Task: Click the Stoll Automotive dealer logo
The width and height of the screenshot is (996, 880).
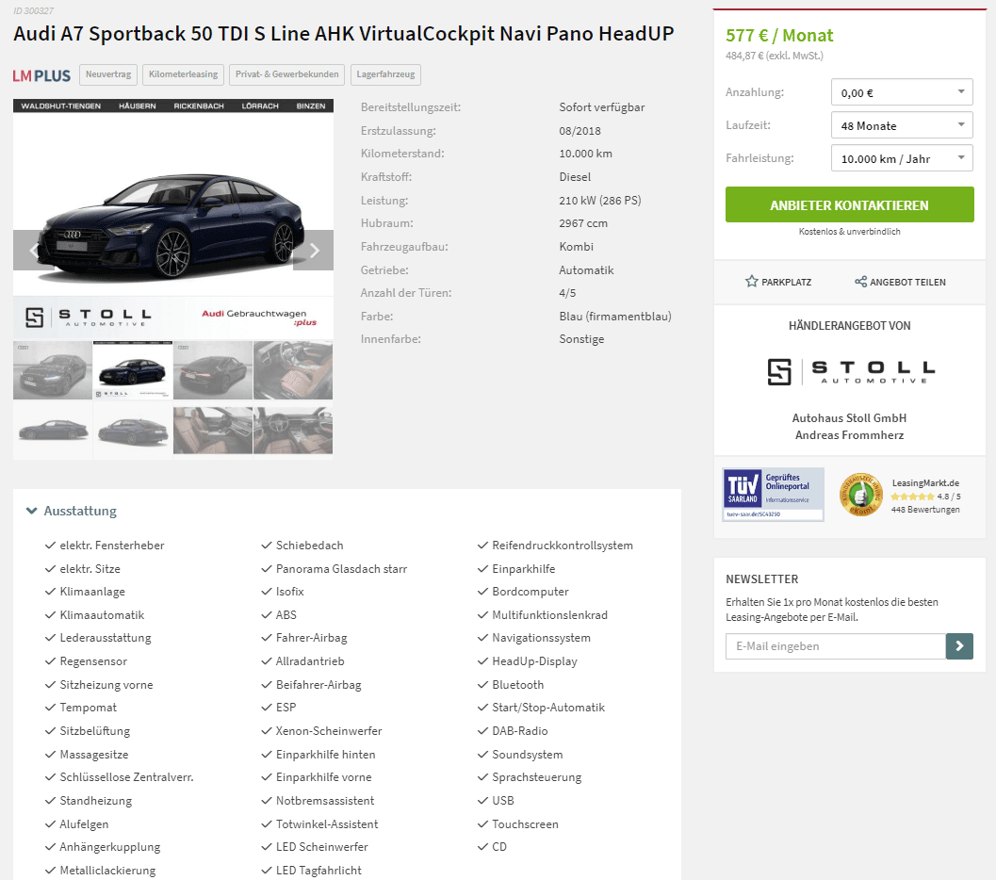Action: click(851, 371)
